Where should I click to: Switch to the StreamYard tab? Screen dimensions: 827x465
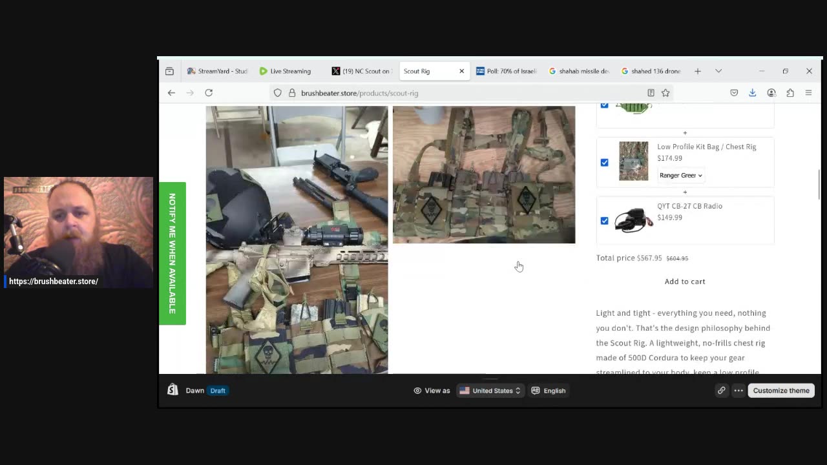click(x=217, y=71)
